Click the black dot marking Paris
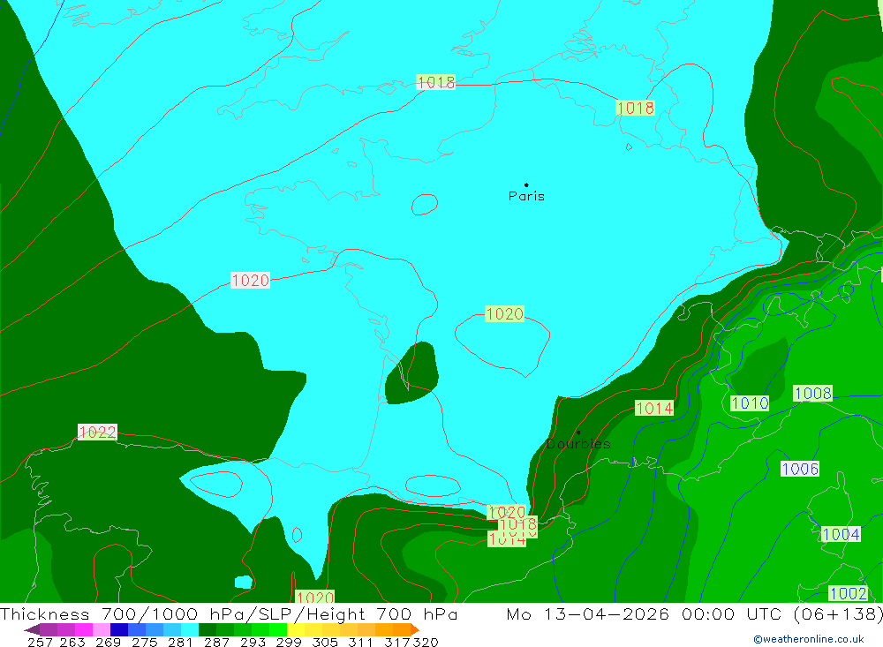The width and height of the screenshot is (883, 647). 526,184
